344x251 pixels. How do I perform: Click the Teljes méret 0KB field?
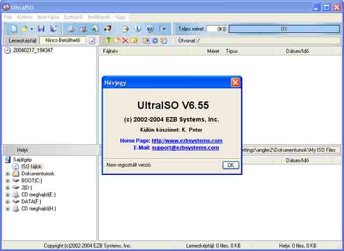(217, 29)
